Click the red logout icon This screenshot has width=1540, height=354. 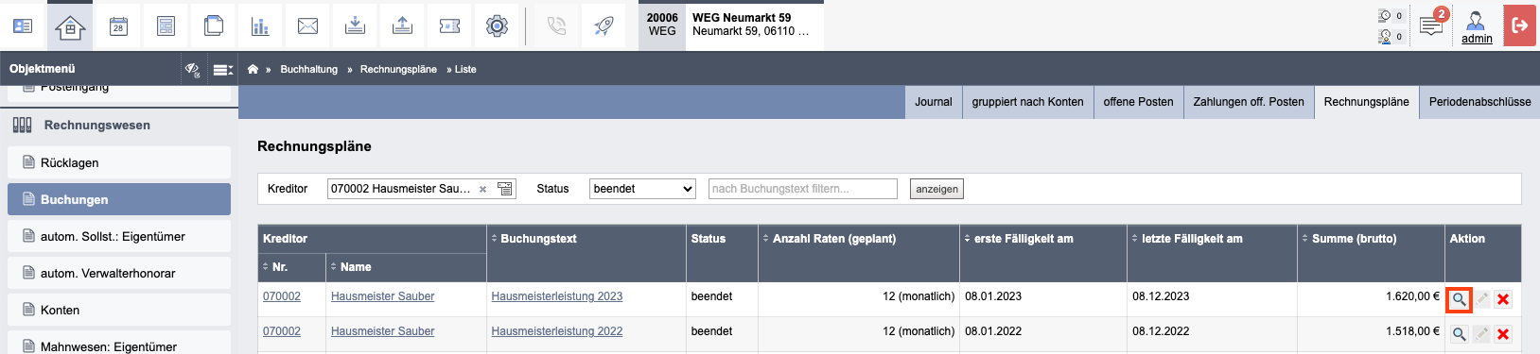click(x=1519, y=25)
